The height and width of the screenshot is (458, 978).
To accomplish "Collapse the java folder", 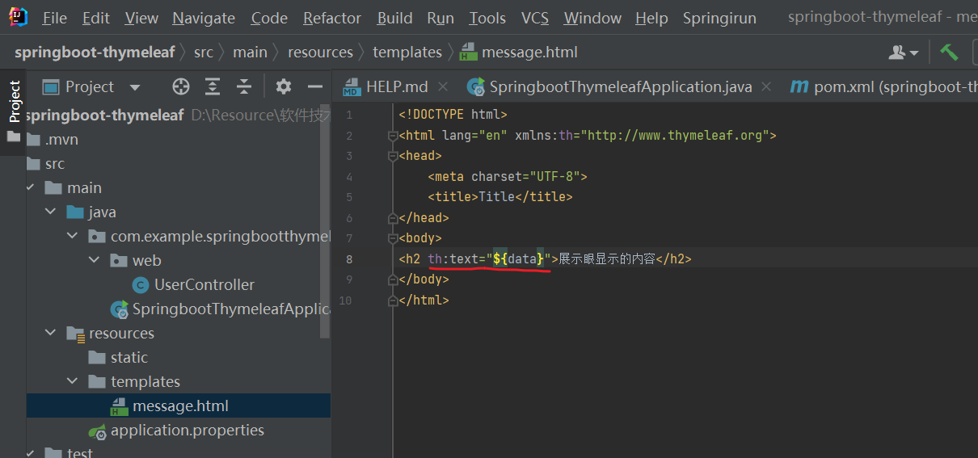I will coord(52,212).
